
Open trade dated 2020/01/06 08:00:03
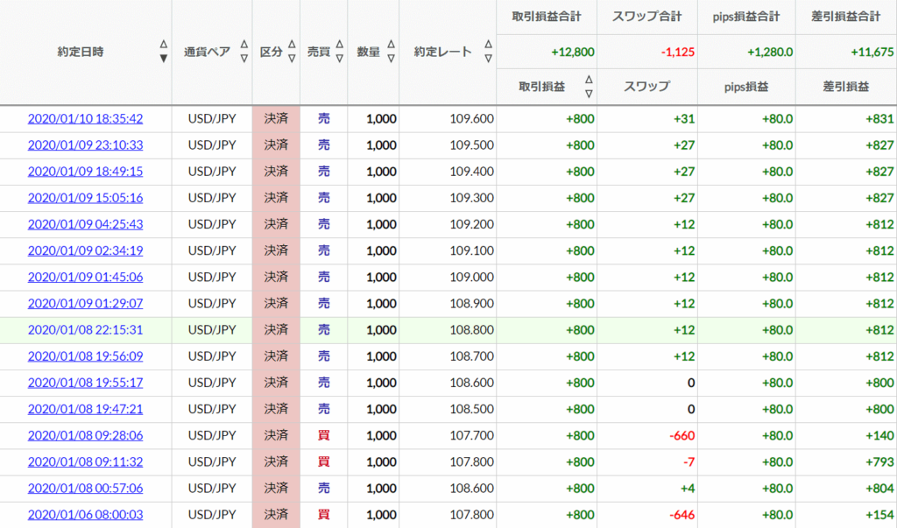coord(85,514)
